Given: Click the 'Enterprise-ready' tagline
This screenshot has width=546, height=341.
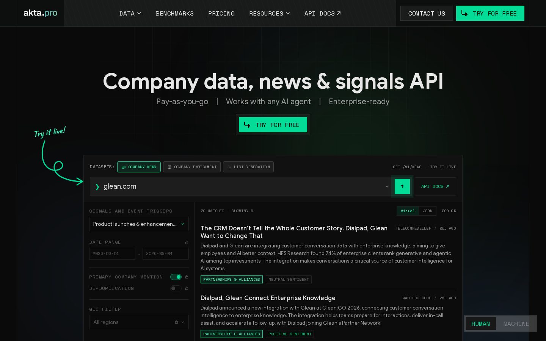Looking at the screenshot, I should (x=359, y=102).
